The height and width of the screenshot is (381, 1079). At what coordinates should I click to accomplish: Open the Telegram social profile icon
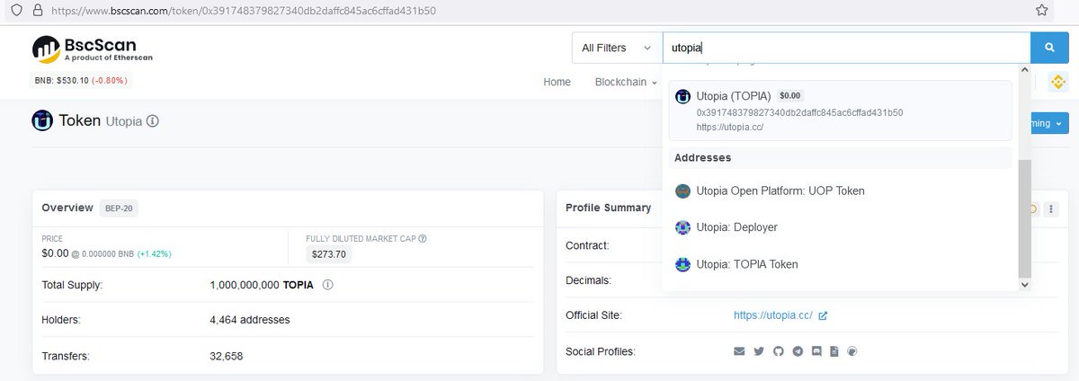pyautogui.click(x=798, y=351)
